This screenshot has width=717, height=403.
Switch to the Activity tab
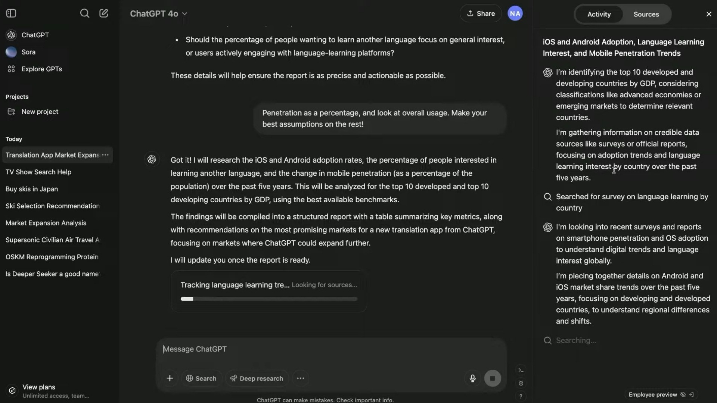pos(600,14)
